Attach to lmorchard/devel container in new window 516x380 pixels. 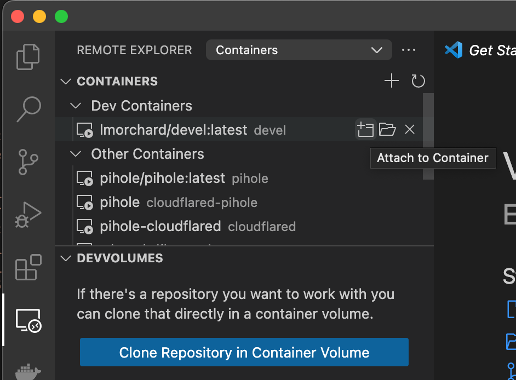365,130
